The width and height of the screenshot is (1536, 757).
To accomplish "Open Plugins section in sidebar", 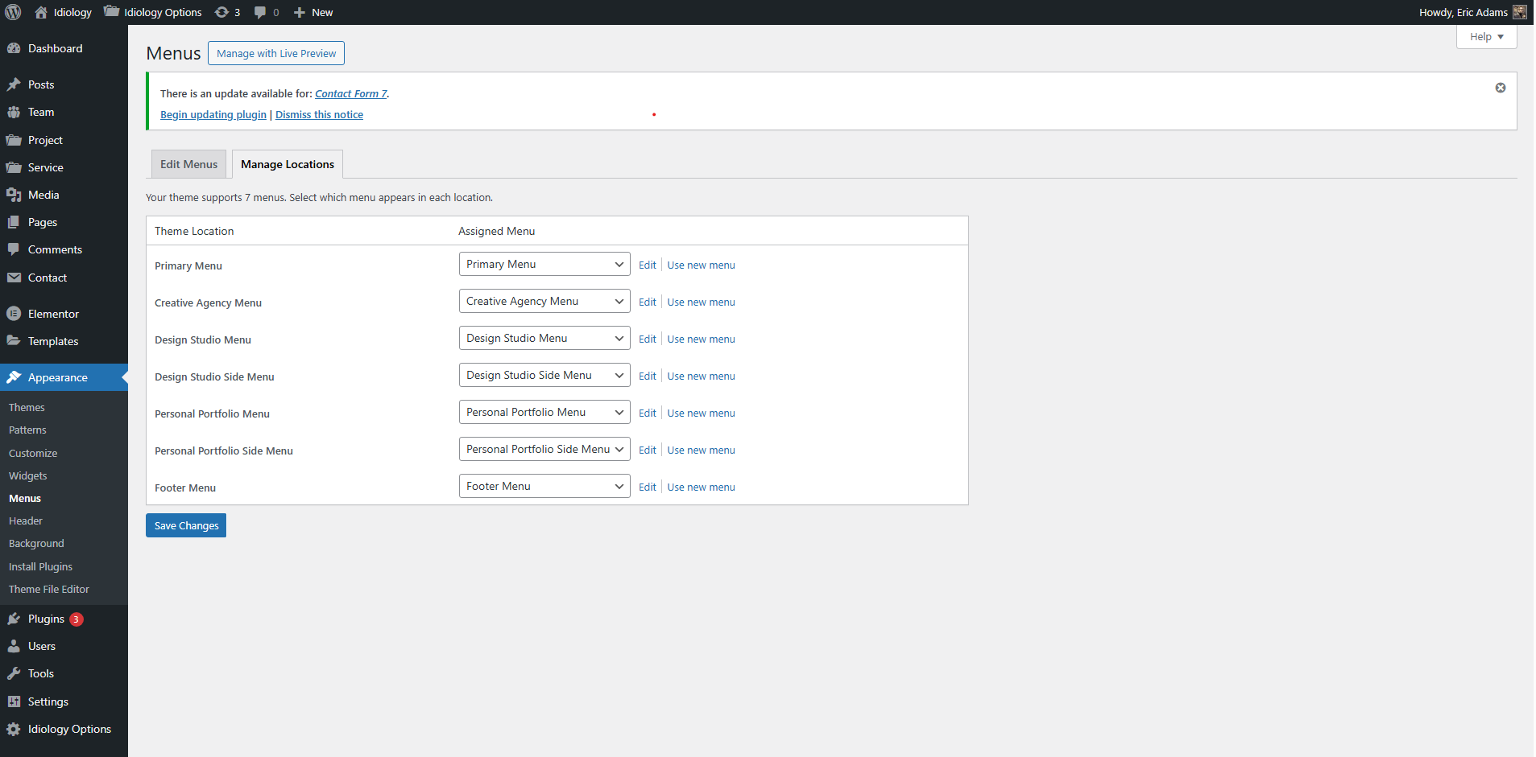I will point(46,619).
